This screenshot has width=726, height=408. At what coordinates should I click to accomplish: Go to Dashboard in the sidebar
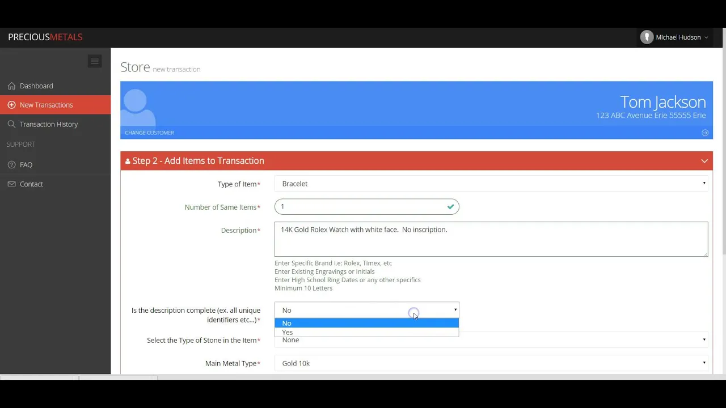55,86
